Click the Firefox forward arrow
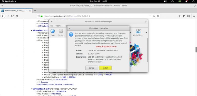Viewport: 197px width, 96px height. 8,16
